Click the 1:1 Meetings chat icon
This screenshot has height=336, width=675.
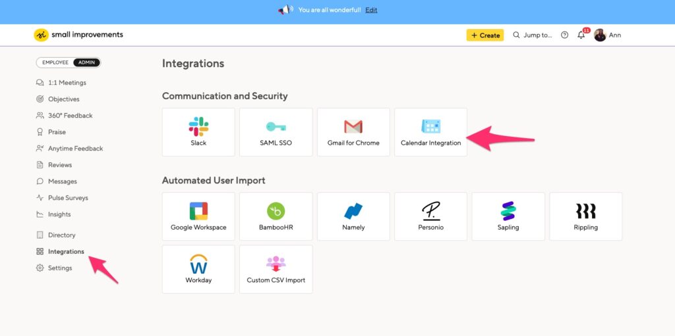(40, 82)
